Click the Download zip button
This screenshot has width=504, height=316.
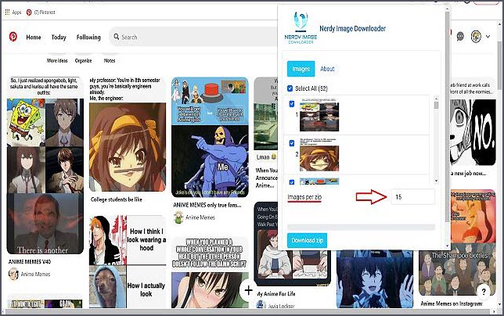tap(307, 240)
